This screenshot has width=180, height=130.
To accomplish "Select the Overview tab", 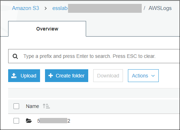I will (47, 29).
